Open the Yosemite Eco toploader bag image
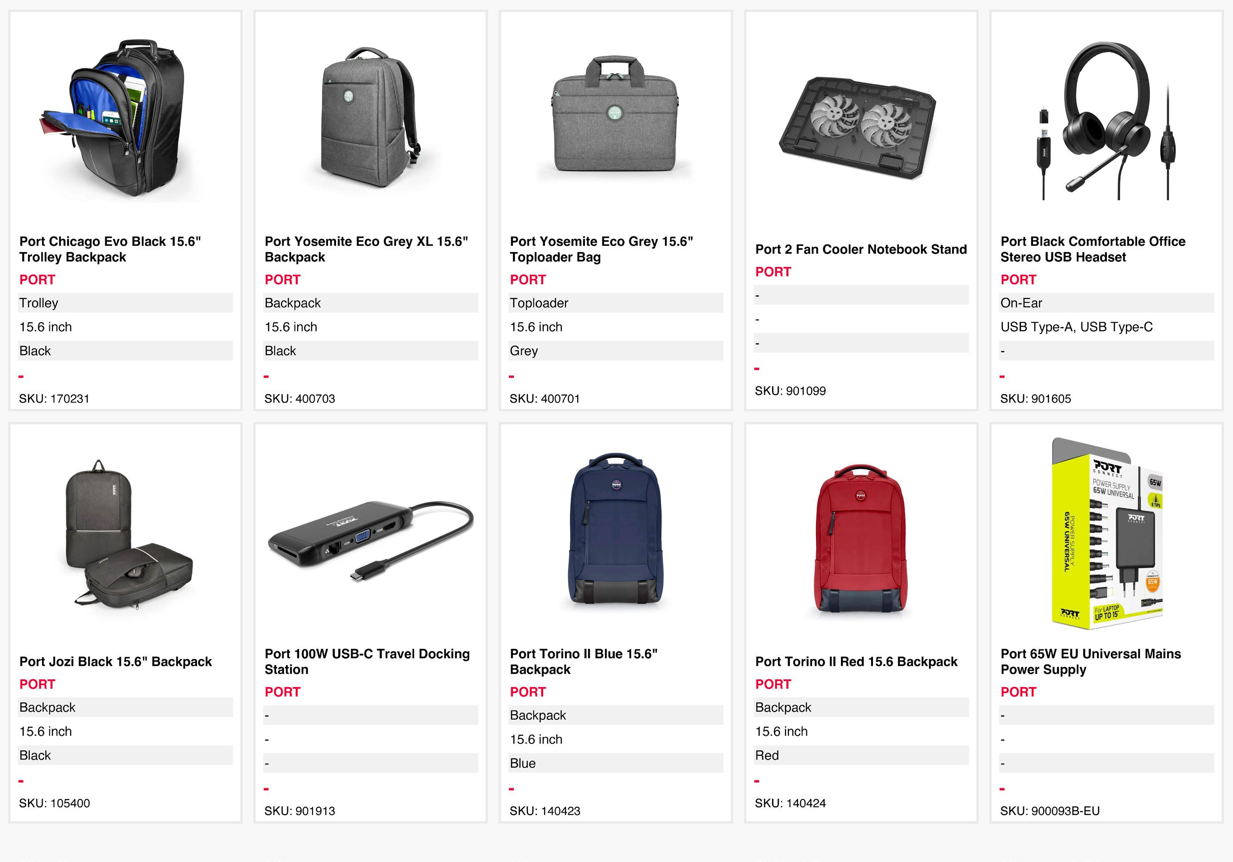1233x862 pixels. 616,119
